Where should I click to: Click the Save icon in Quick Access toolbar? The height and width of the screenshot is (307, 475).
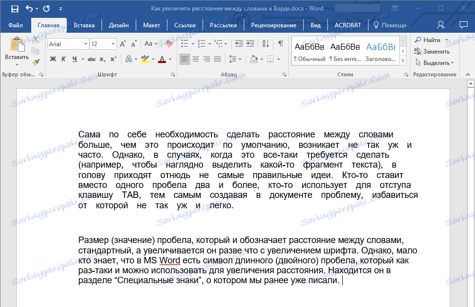(x=14, y=8)
